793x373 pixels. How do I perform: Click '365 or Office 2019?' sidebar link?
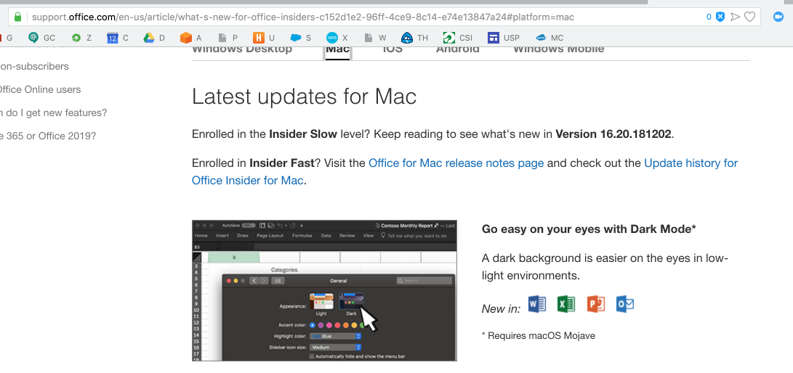point(48,136)
